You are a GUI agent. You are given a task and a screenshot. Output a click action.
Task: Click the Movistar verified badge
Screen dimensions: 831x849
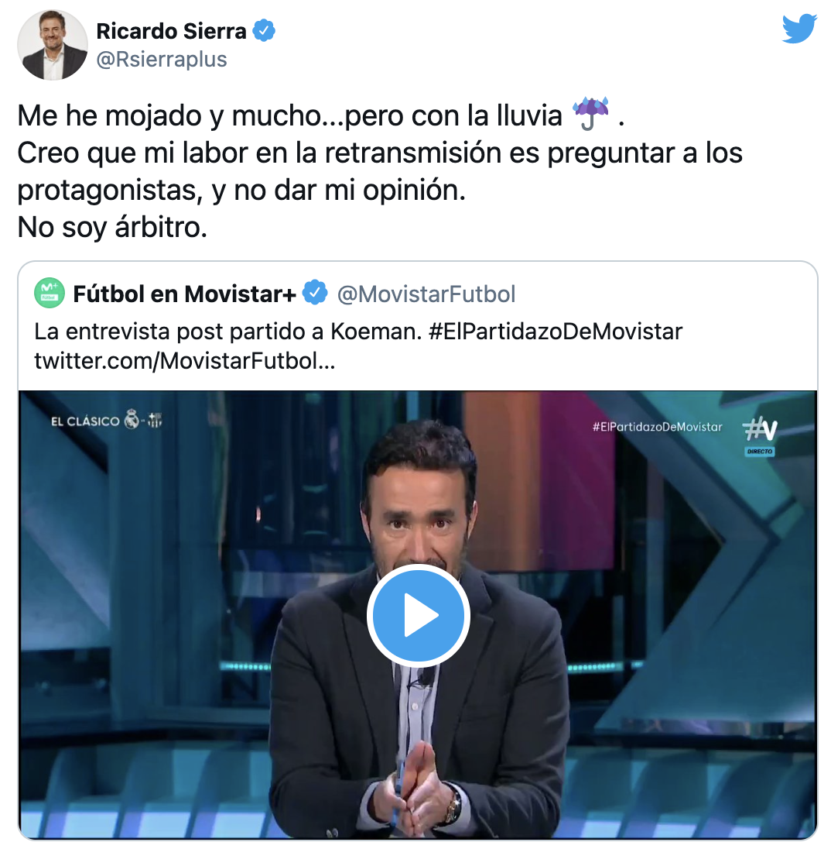coord(315,293)
